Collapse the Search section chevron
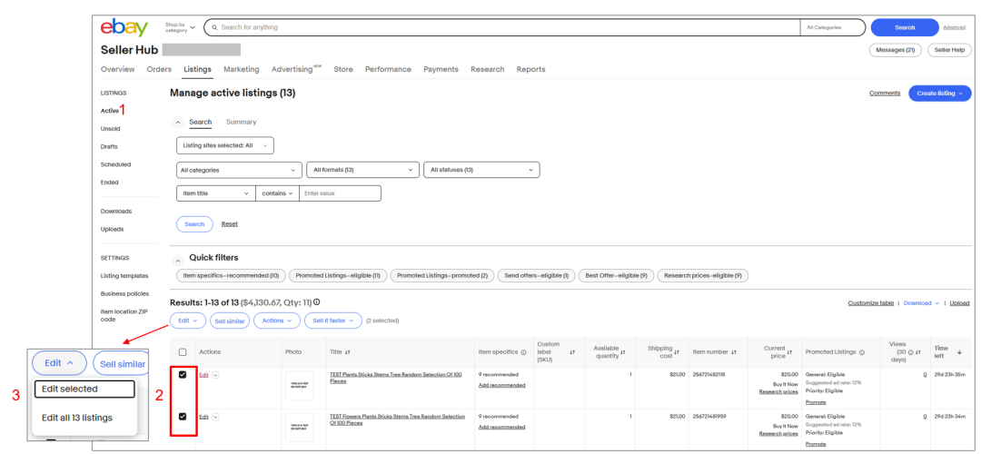The image size is (981, 454). coord(178,123)
